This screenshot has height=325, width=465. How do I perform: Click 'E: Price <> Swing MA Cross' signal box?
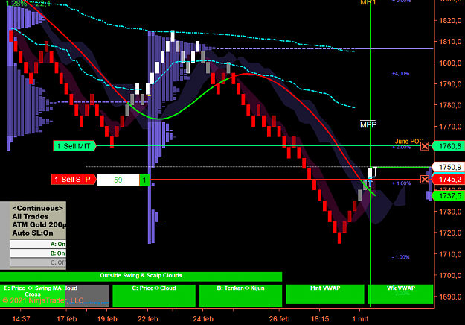click(33, 295)
